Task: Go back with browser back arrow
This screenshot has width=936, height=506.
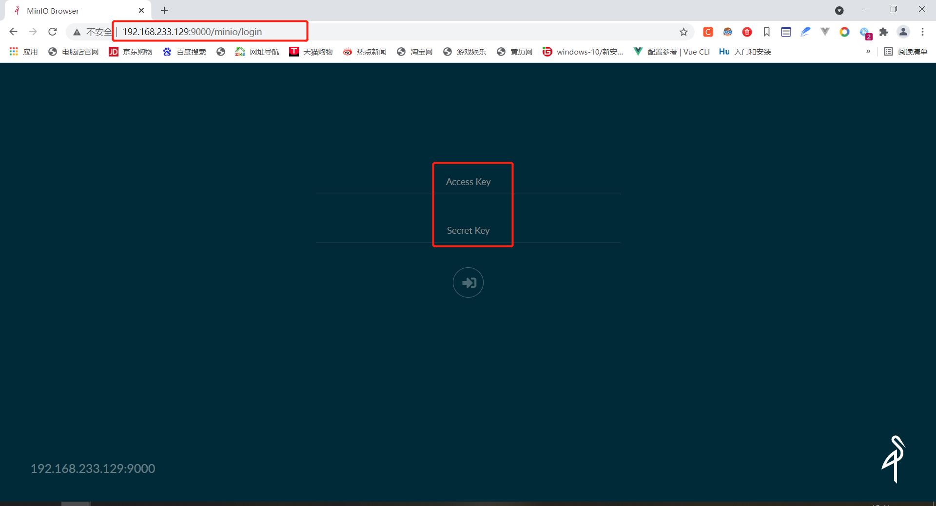Action: [x=13, y=32]
